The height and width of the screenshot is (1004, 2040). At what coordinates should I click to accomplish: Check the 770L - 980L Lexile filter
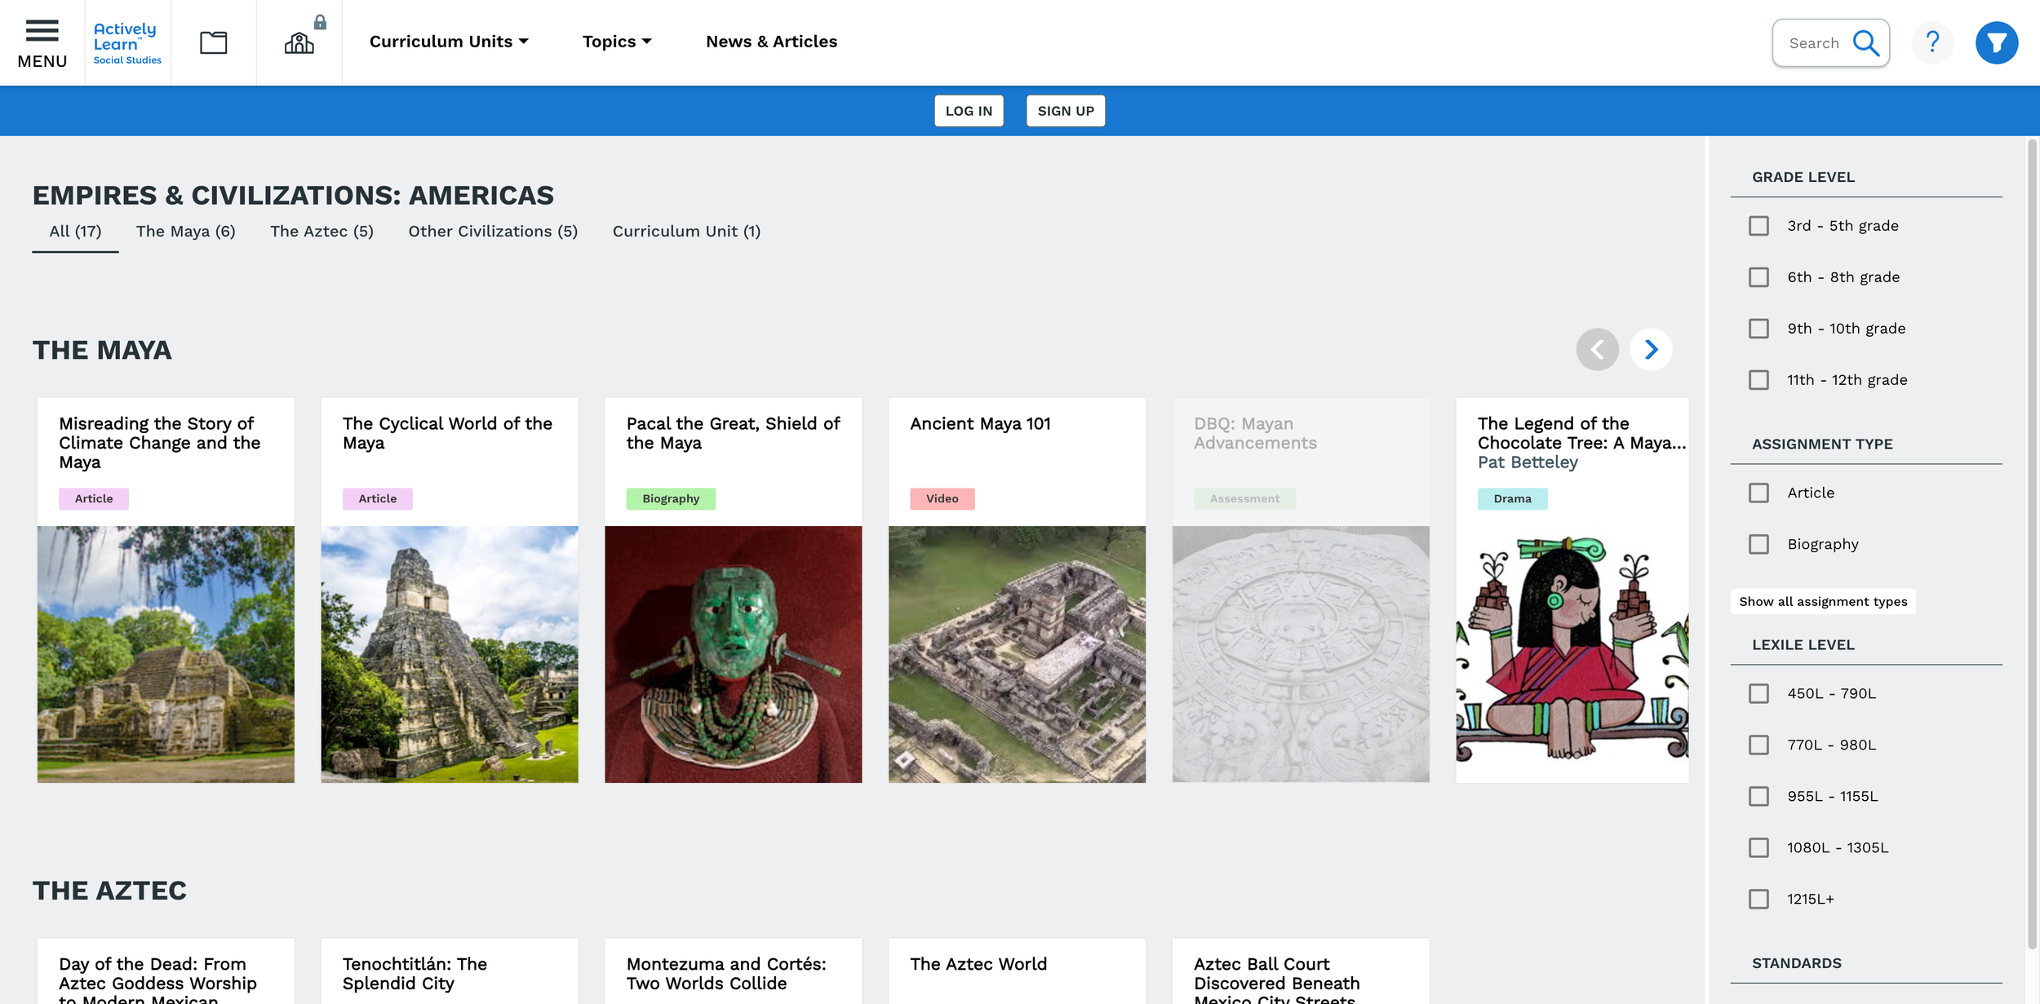click(x=1758, y=745)
